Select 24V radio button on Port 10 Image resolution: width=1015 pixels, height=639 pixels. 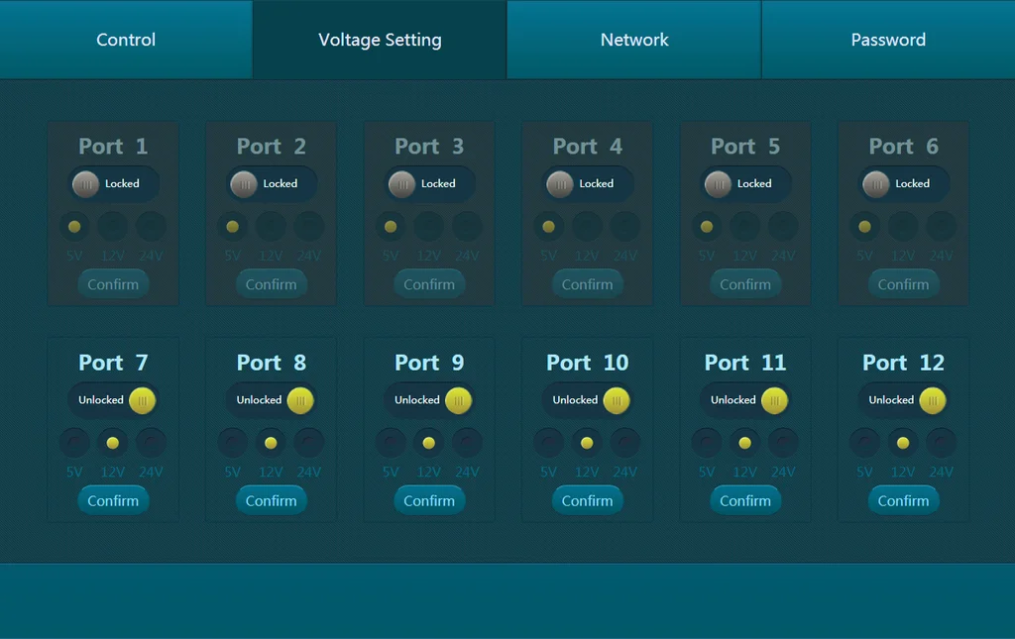tap(625, 442)
